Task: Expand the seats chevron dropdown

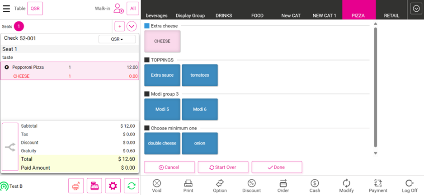Action: (x=132, y=26)
